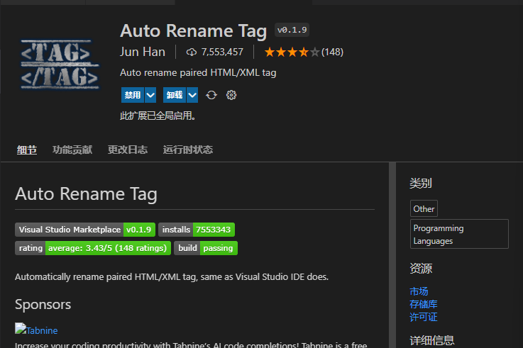Click the 详细信息 heading in sidebar
This screenshot has width=523, height=348.
point(432,340)
